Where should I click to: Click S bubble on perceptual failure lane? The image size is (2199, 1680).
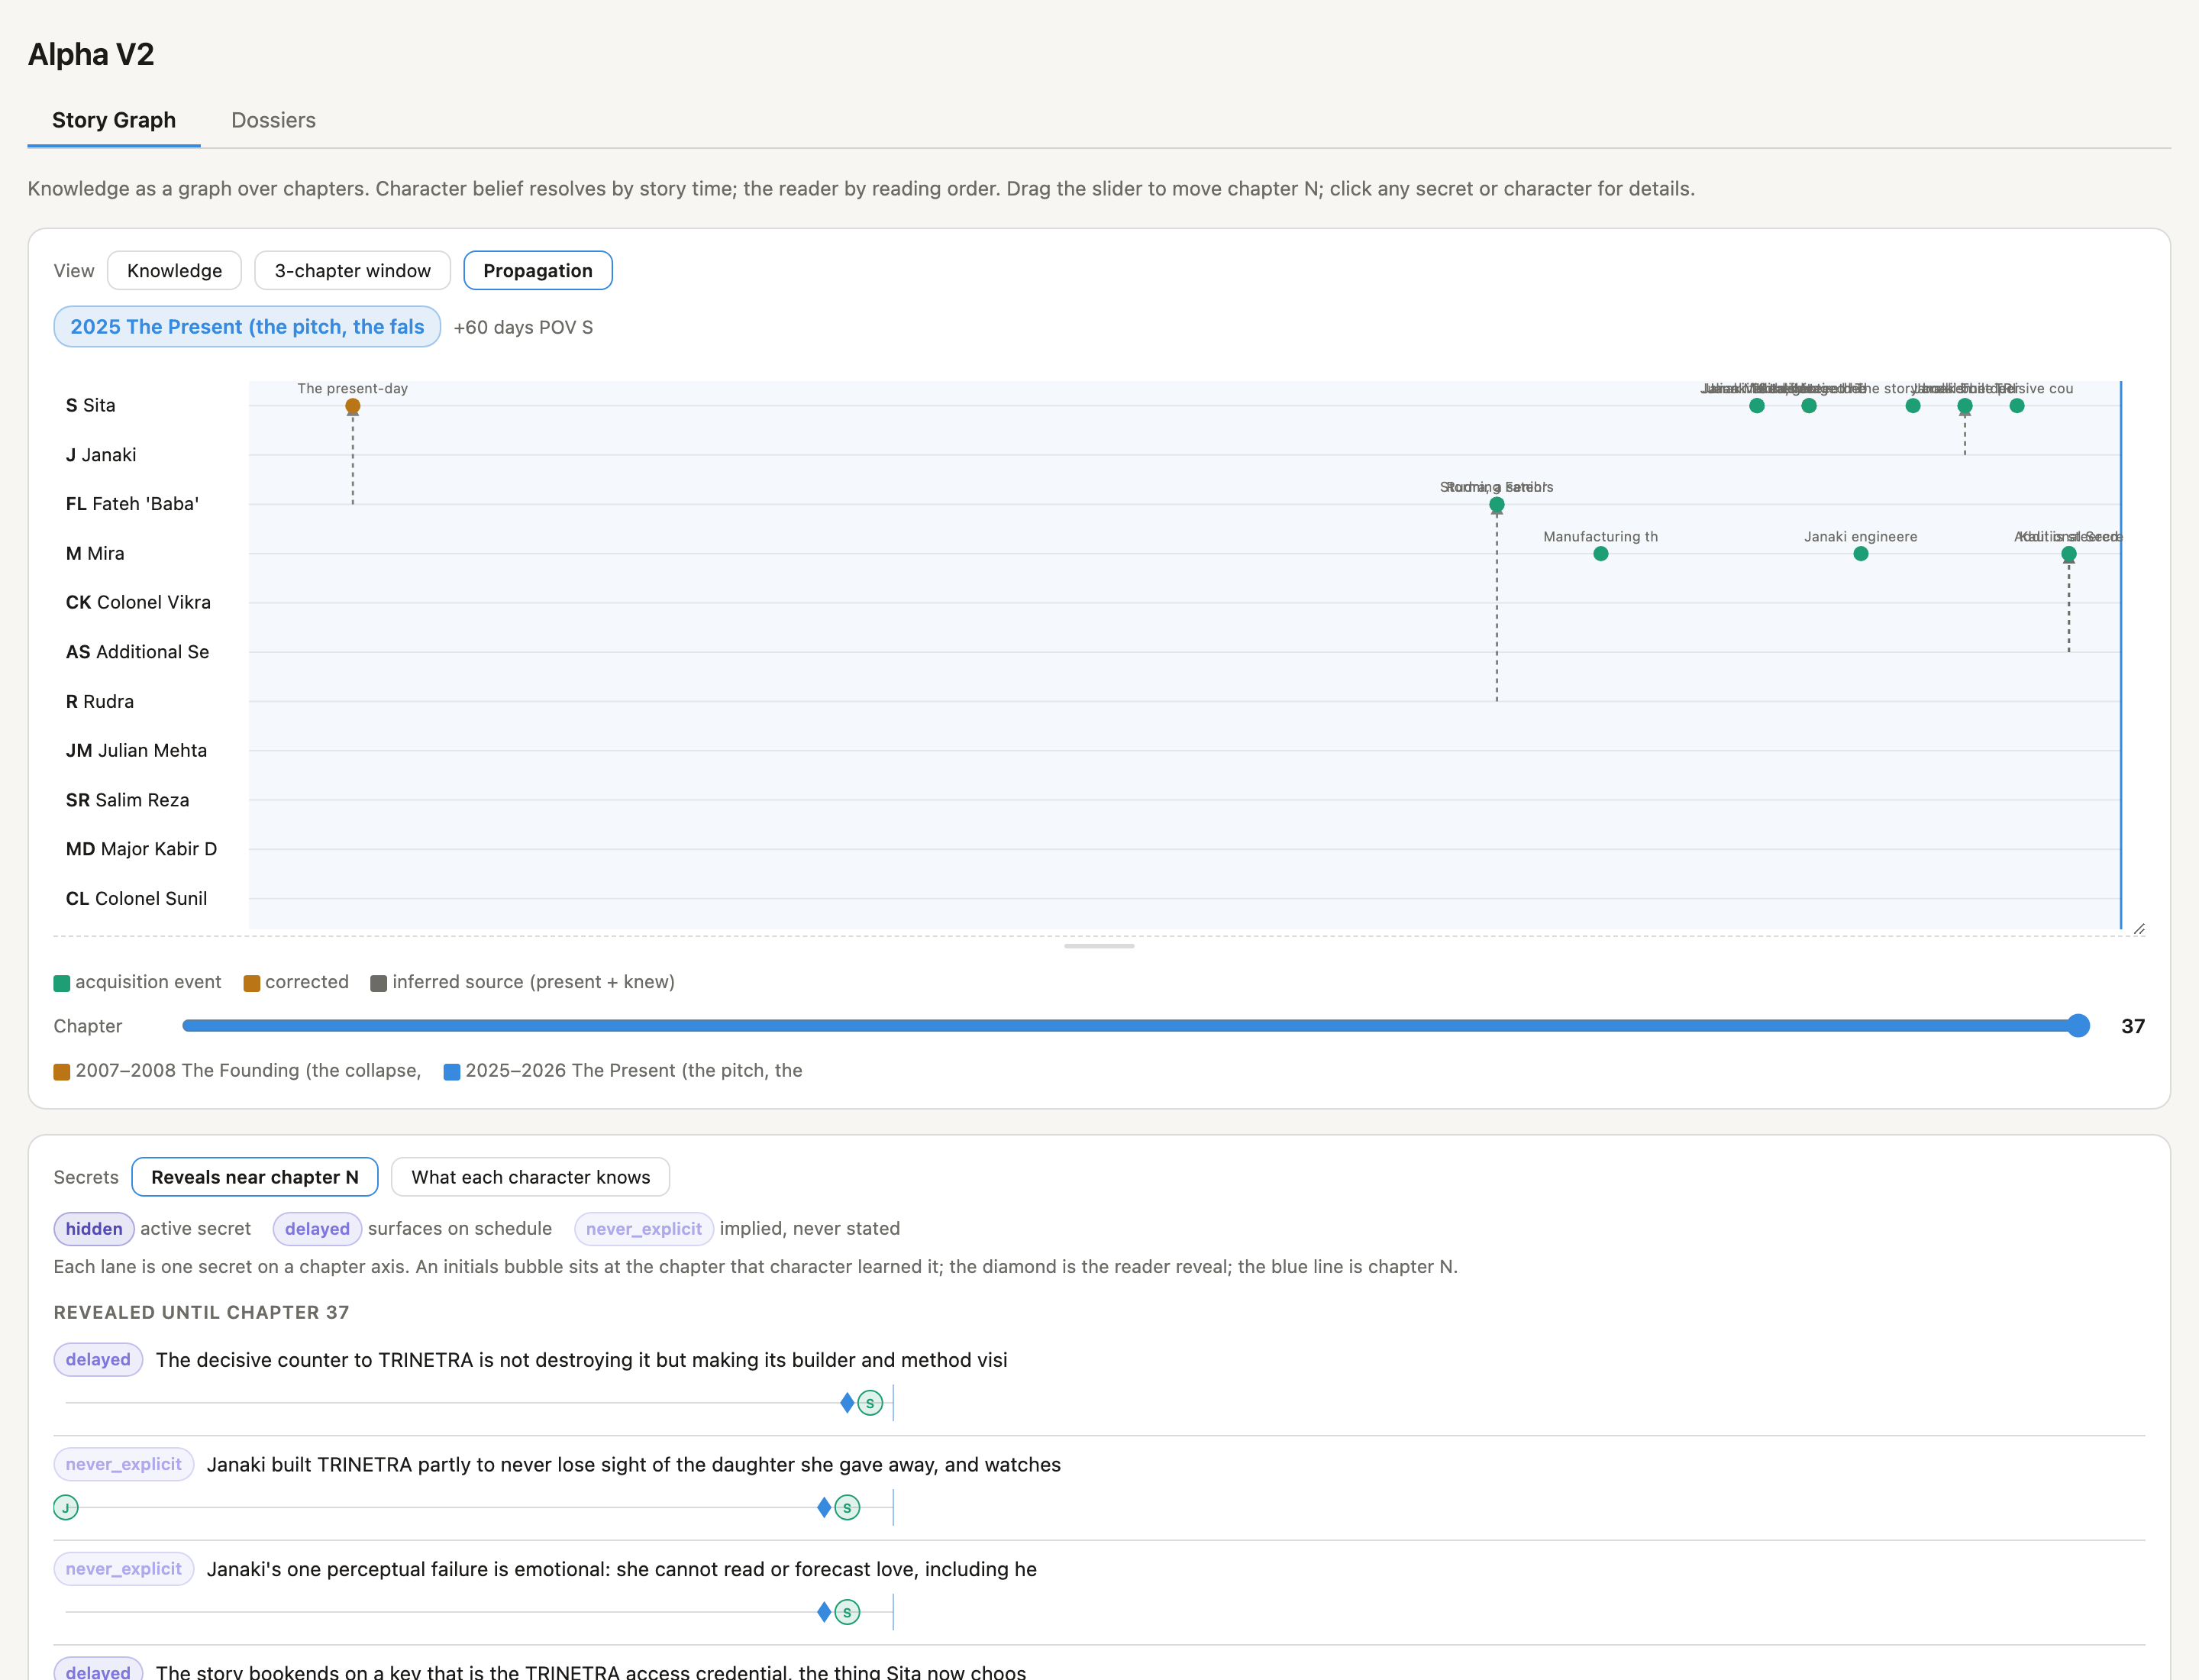(847, 1612)
